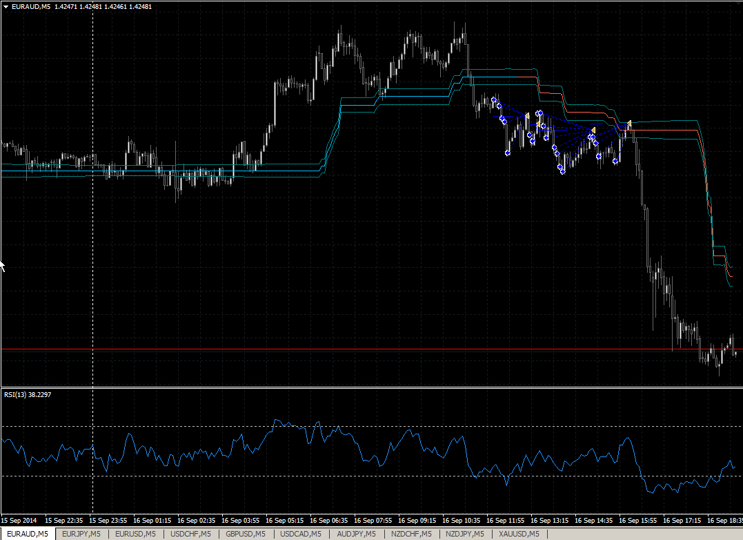Open the XAUUSD,M5 chart tab
The width and height of the screenshot is (743, 540).
(519, 534)
